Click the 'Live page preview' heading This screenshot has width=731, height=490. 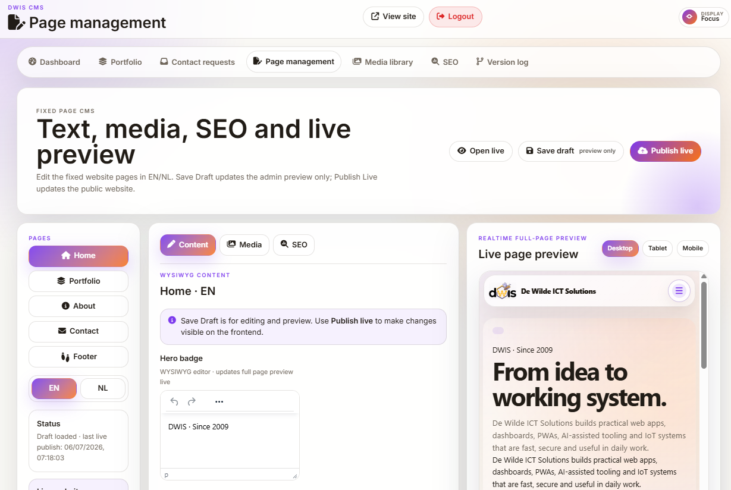[x=528, y=255]
